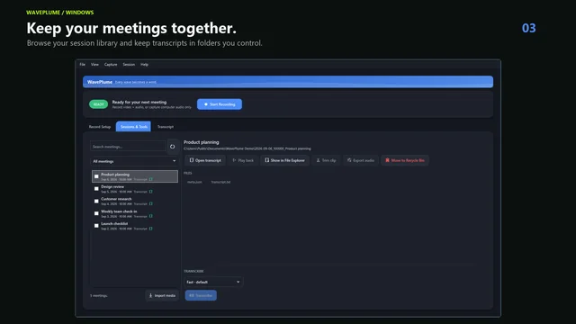Image resolution: width=576 pixels, height=324 pixels.
Task: Click the Export audio button
Action: (360, 160)
